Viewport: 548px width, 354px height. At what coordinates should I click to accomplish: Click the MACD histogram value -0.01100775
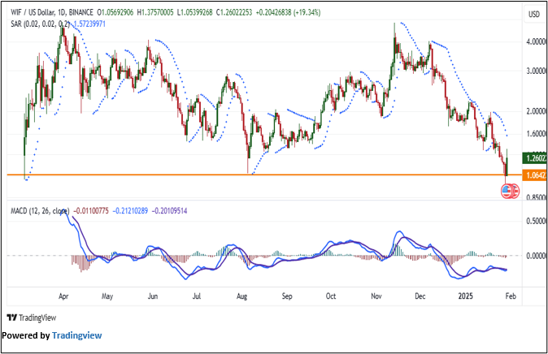coord(91,211)
